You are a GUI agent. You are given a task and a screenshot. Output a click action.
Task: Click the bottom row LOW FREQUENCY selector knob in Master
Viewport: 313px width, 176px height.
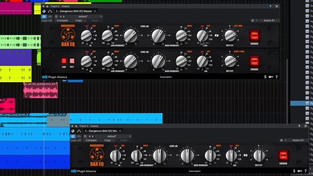click(x=108, y=62)
